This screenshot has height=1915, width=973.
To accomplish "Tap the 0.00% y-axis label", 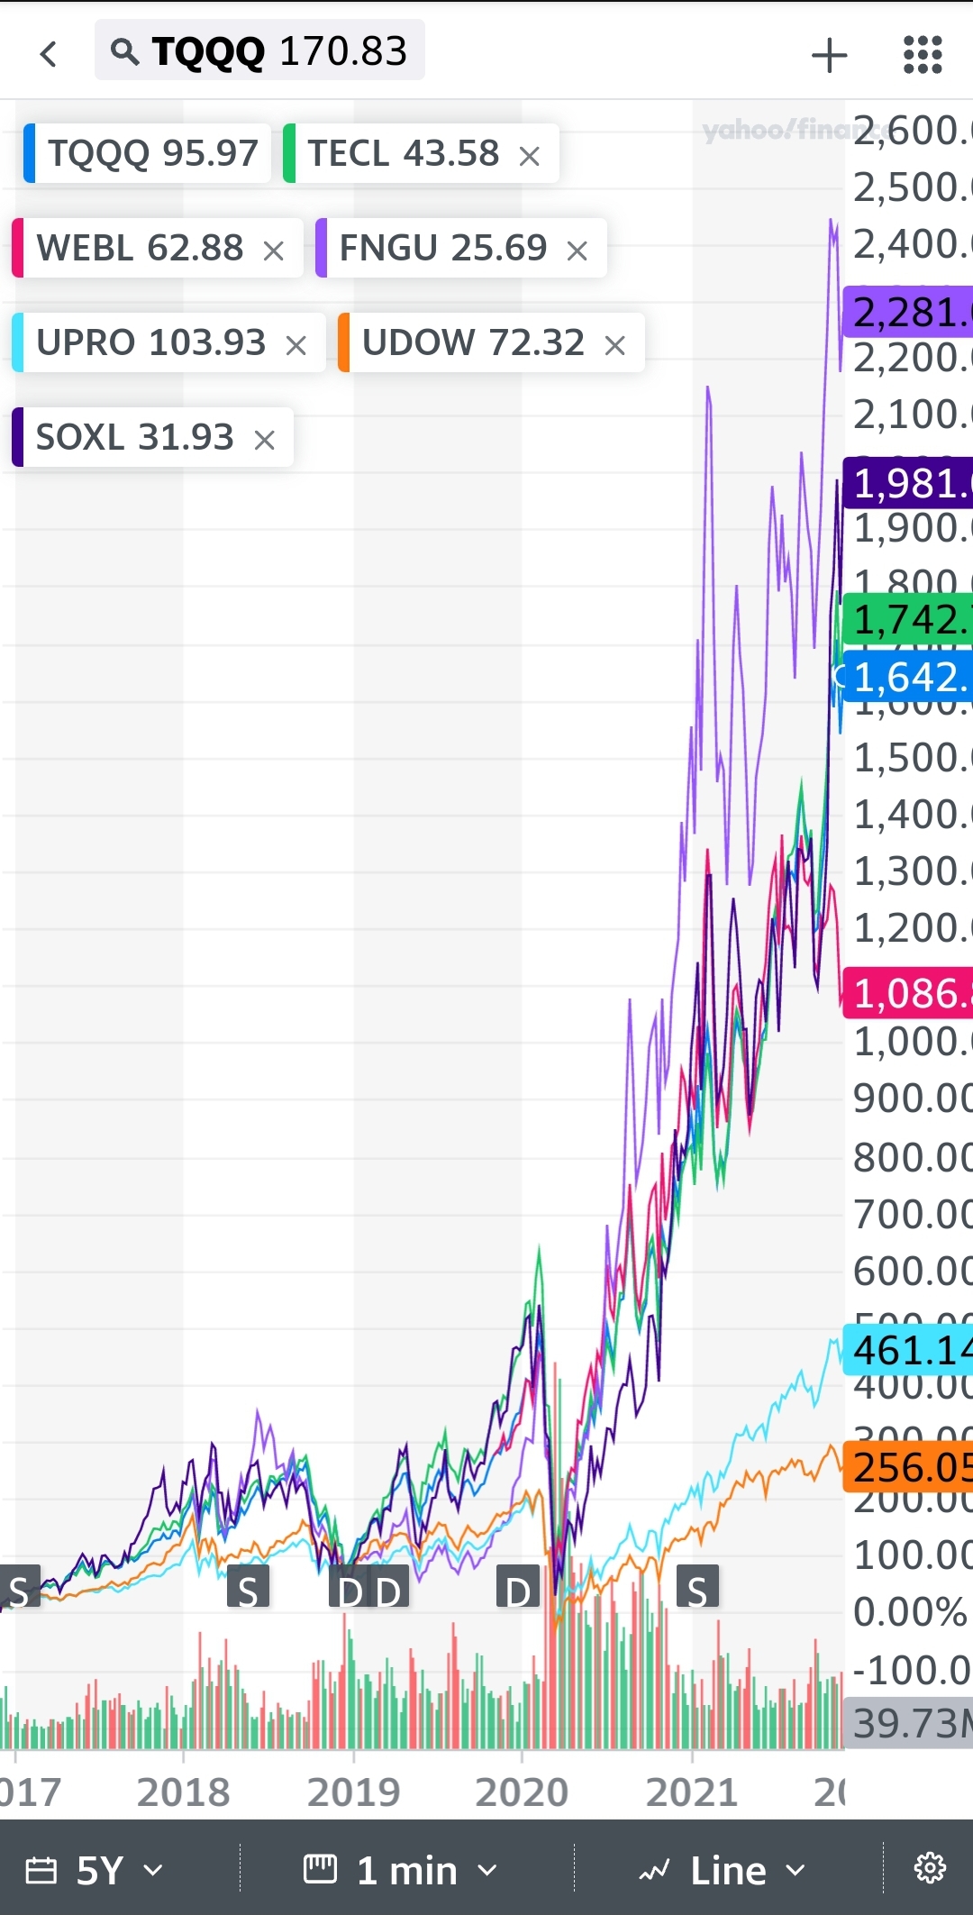I will 910,1611.
